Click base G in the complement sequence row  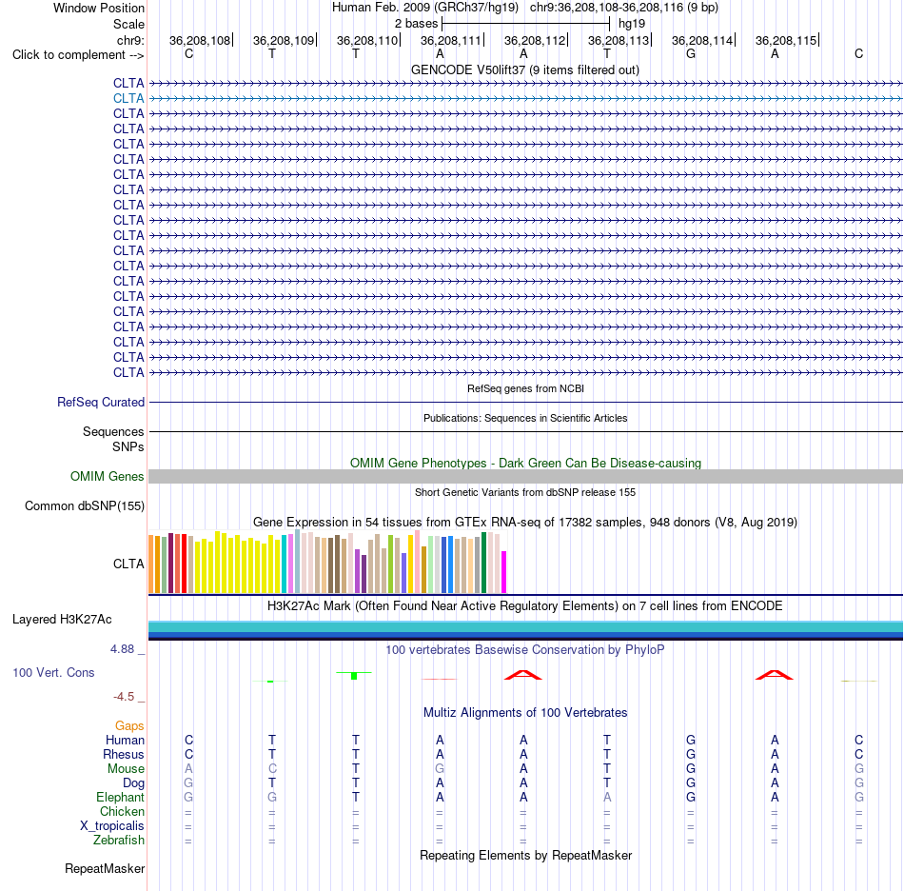[x=691, y=53]
